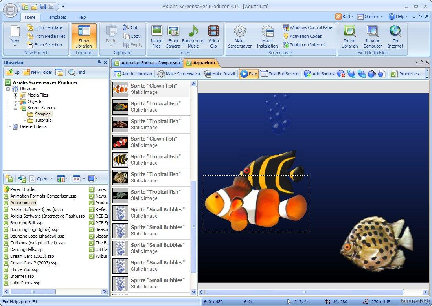
Task: Click the Cut command
Action: 131,27
